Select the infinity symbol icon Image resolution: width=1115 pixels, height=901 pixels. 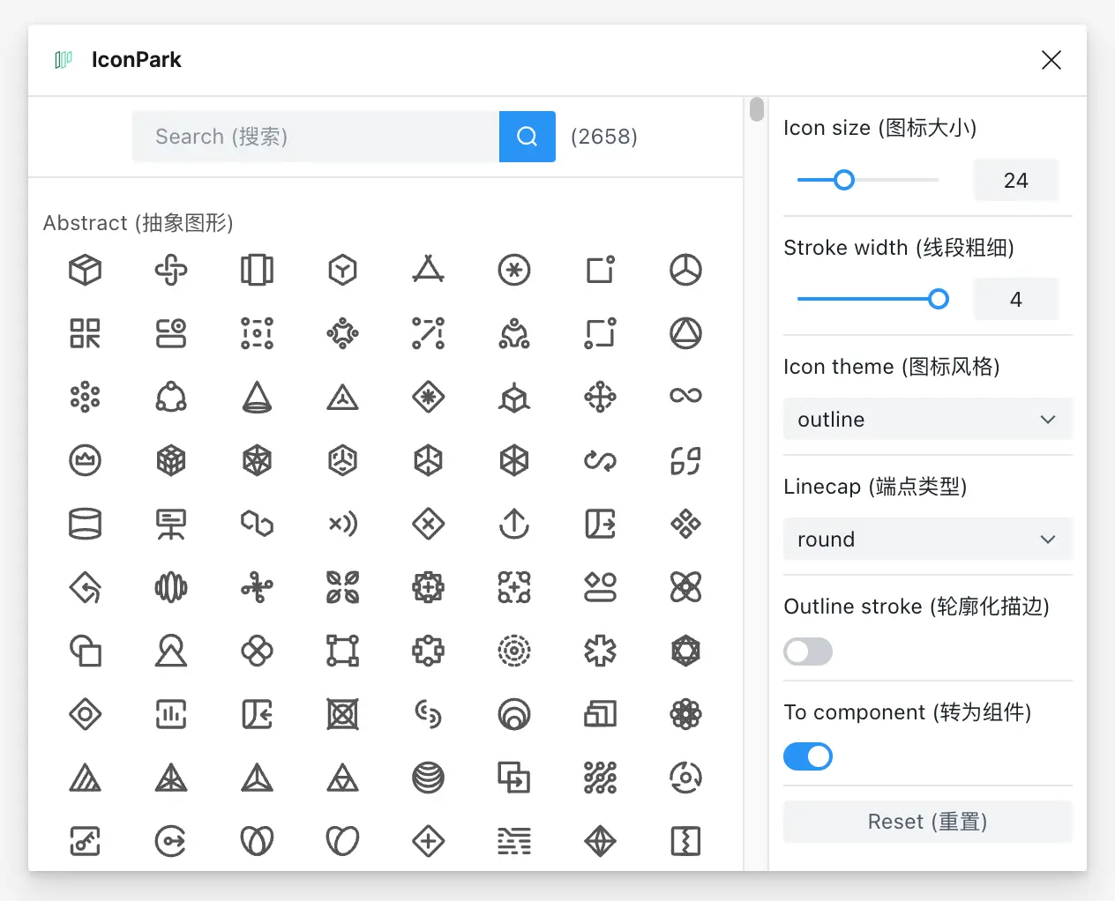(685, 396)
